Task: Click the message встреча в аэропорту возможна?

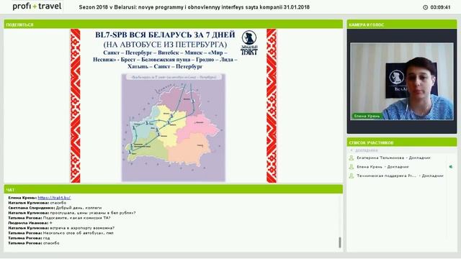Action: (x=61, y=228)
